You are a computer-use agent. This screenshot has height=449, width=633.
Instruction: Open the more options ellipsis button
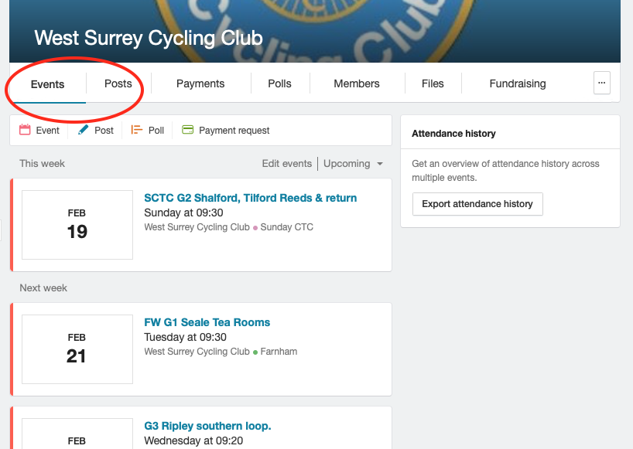tap(601, 83)
